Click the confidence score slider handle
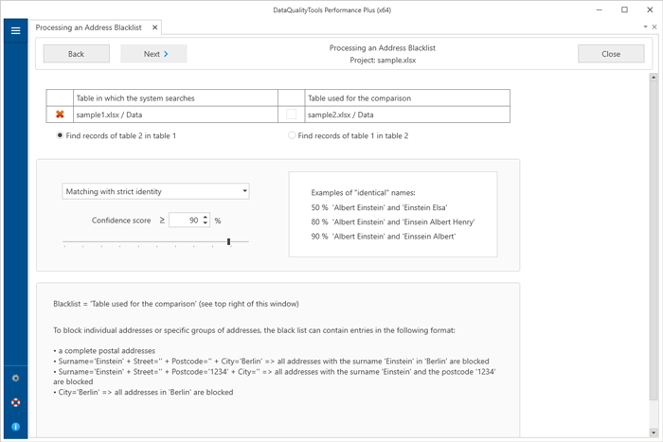Screen dimensions: 663x442 229,241
